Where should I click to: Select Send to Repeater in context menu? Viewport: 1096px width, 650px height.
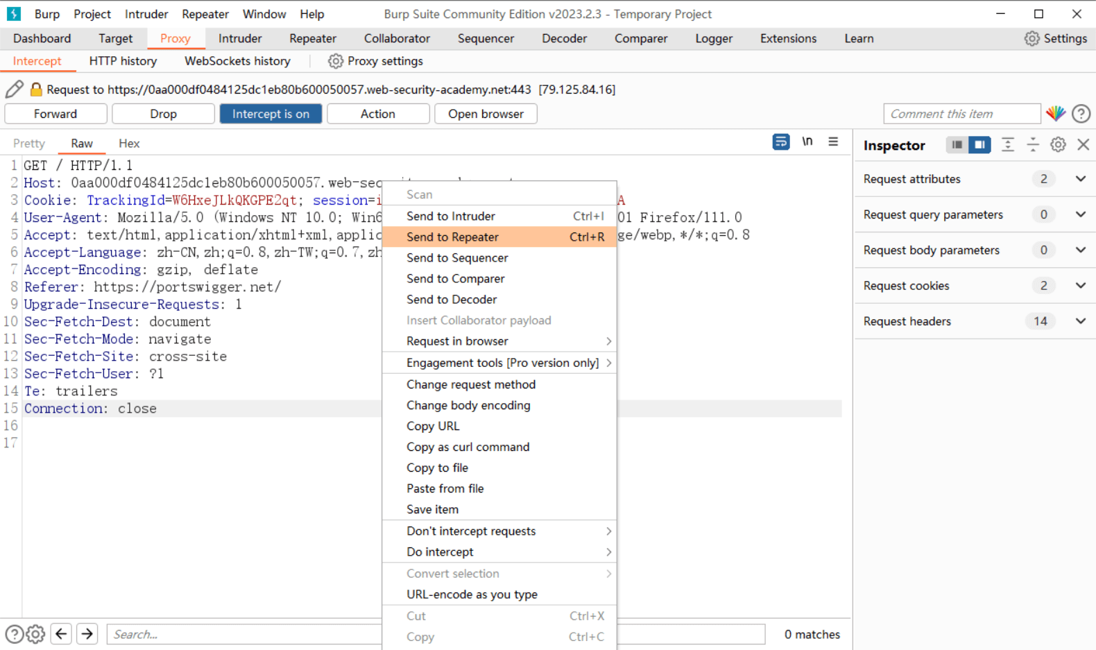click(452, 237)
